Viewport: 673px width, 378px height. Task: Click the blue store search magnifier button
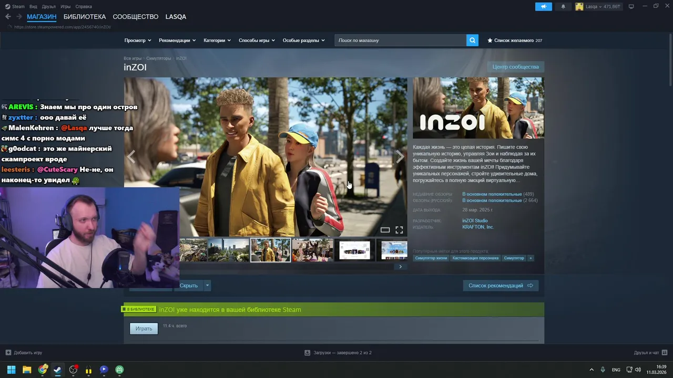tap(472, 40)
